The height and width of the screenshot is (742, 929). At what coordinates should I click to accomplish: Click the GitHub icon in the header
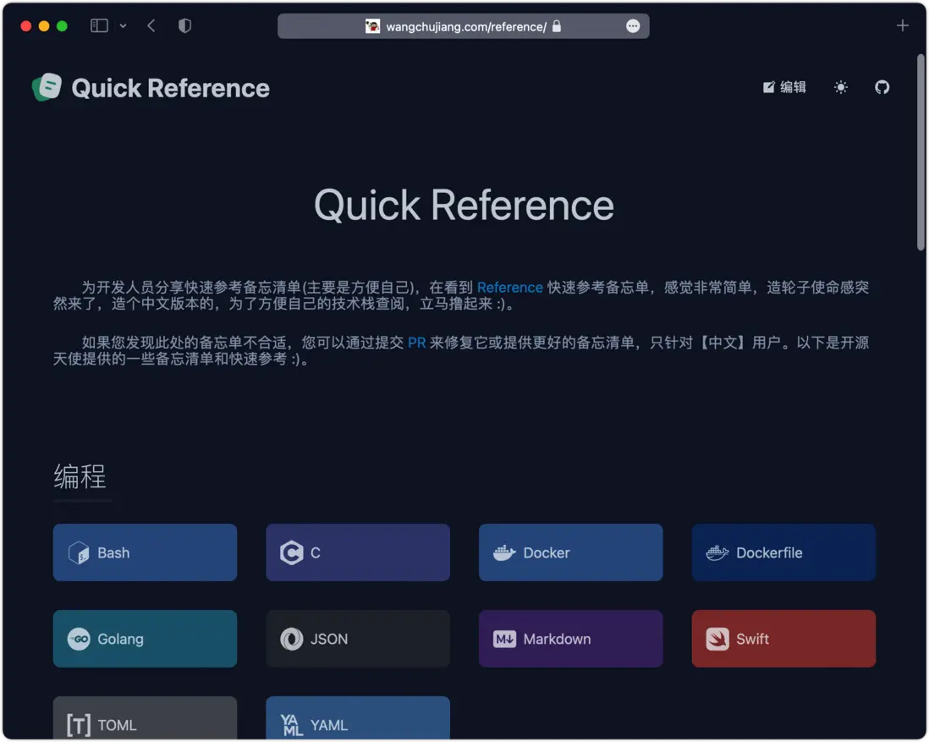(x=882, y=86)
